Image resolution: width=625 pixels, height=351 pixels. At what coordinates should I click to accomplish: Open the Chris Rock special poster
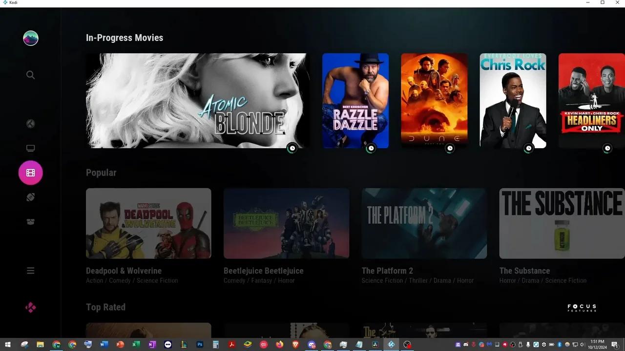point(513,101)
